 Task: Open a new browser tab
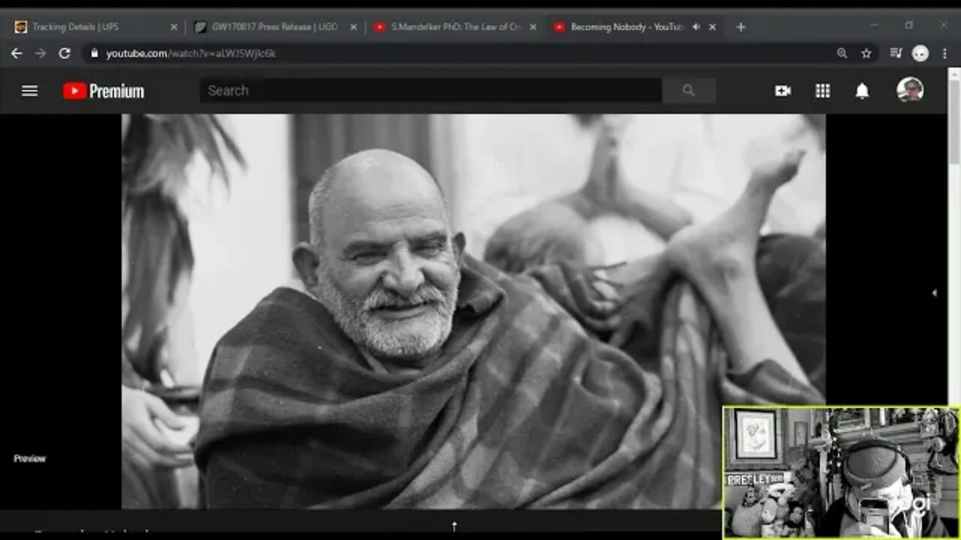741,27
